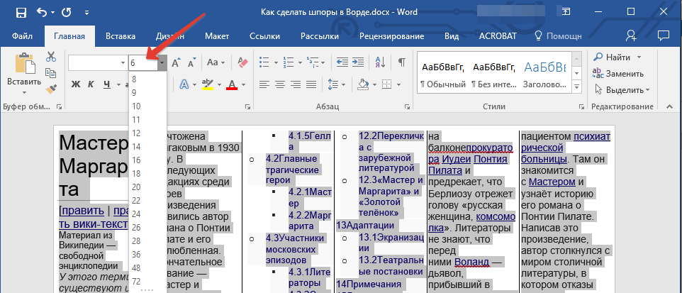Open the Файл tab

click(x=22, y=36)
